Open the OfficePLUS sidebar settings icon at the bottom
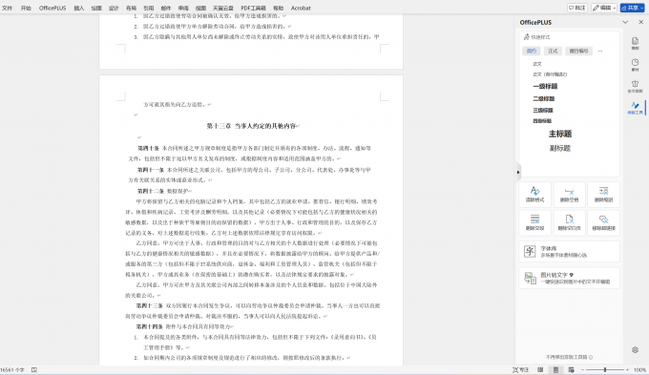Screen dimensions: 649x375 point(636,350)
